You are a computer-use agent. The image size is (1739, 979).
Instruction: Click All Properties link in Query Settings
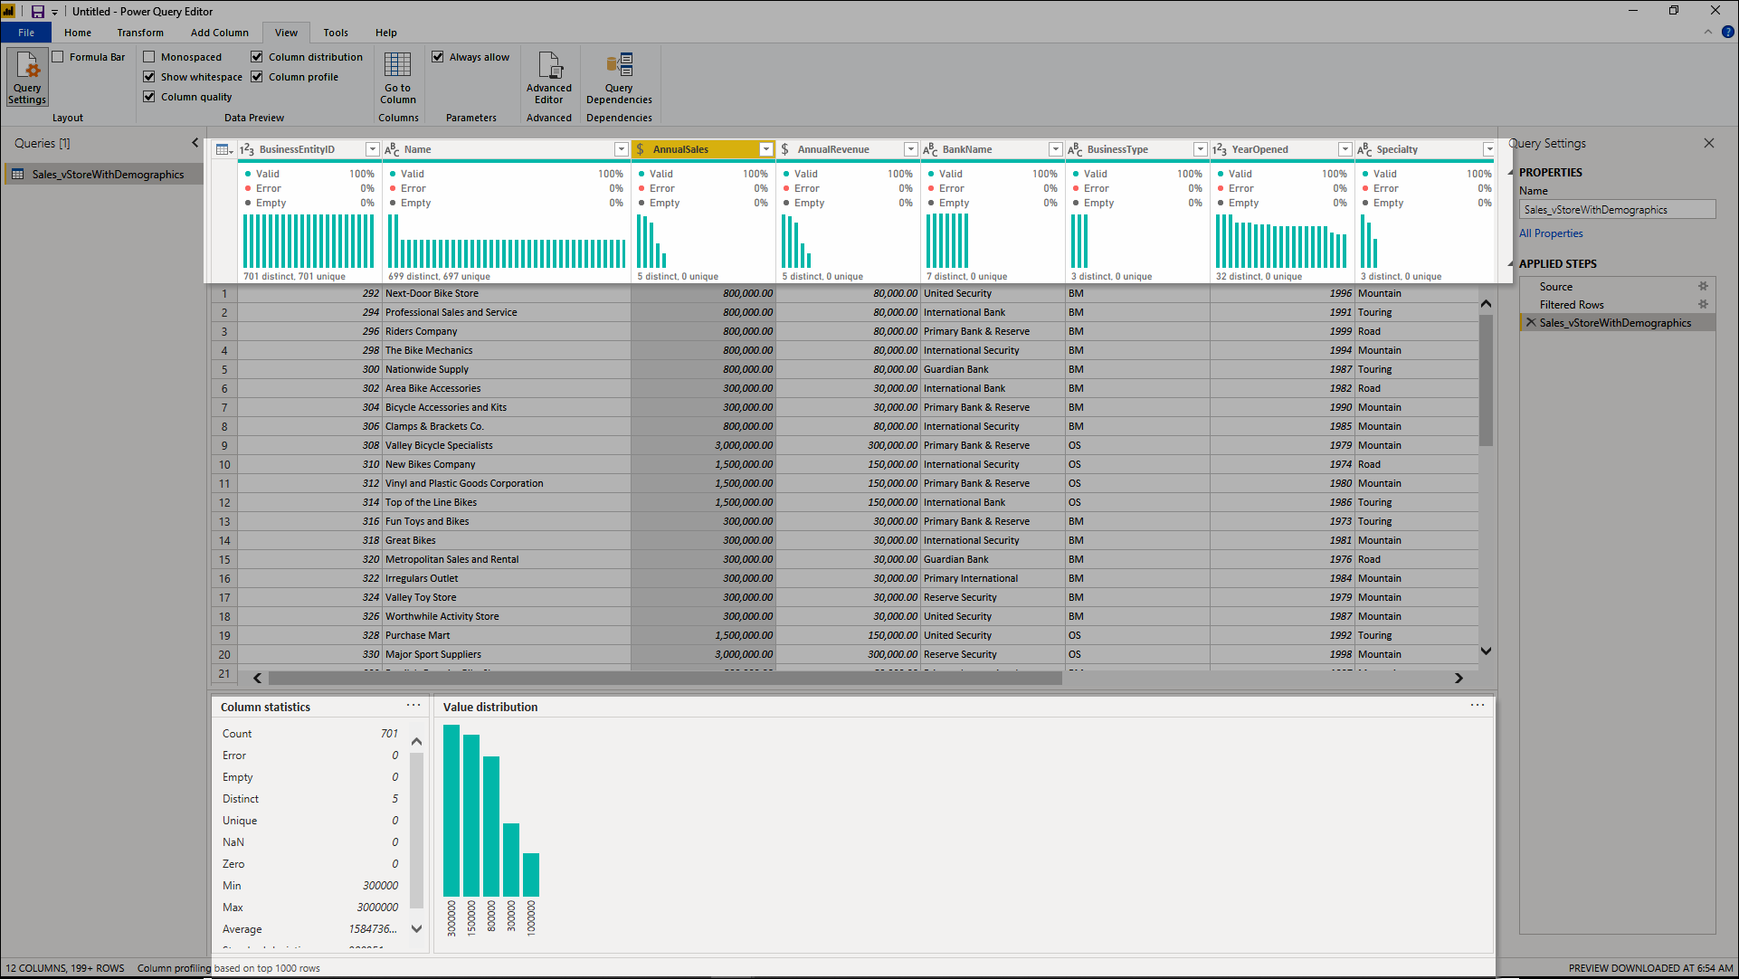pyautogui.click(x=1550, y=233)
